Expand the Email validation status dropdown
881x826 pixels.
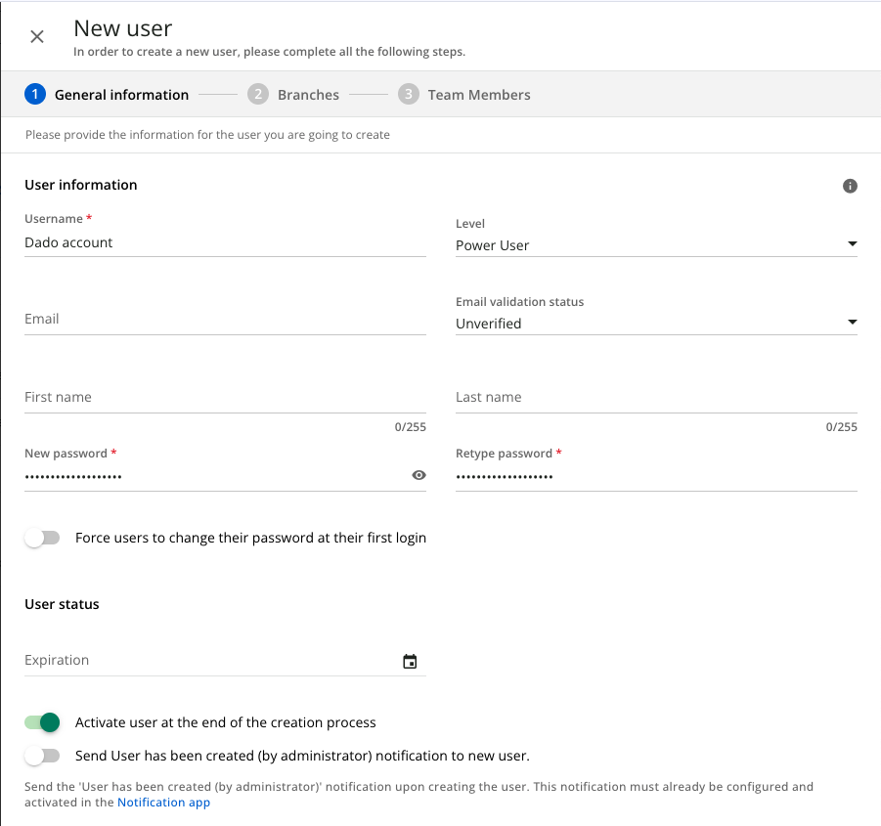click(656, 324)
